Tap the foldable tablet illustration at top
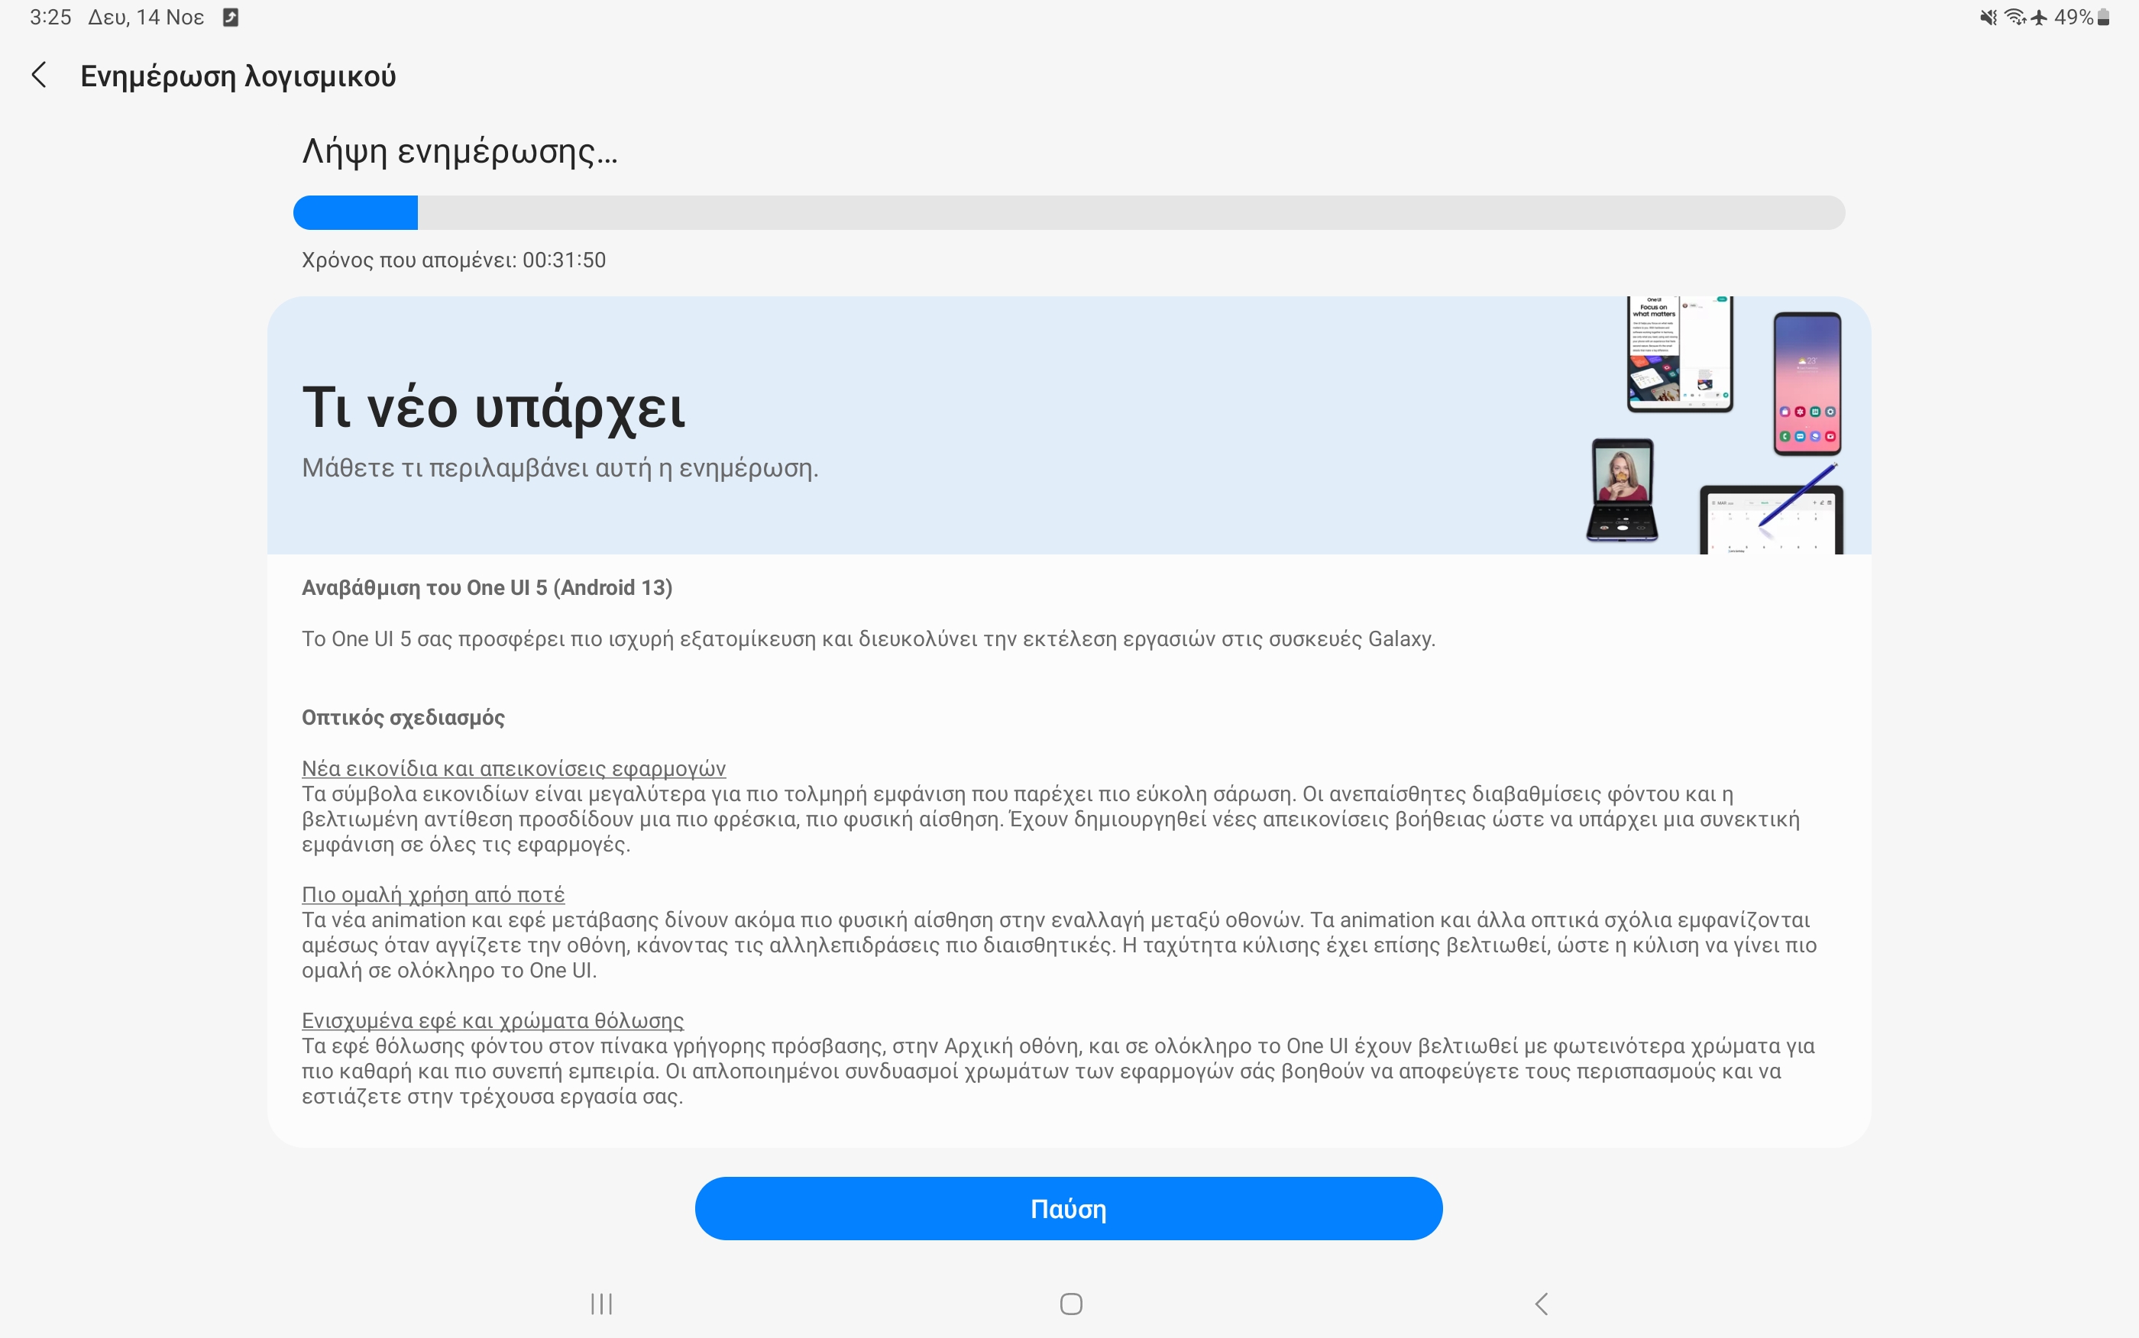2139x1338 pixels. pyautogui.click(x=1679, y=354)
